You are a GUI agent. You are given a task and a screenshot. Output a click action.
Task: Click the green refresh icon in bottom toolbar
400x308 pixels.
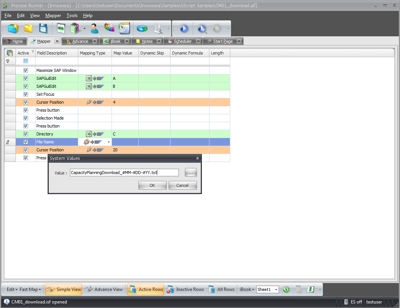[286, 289]
